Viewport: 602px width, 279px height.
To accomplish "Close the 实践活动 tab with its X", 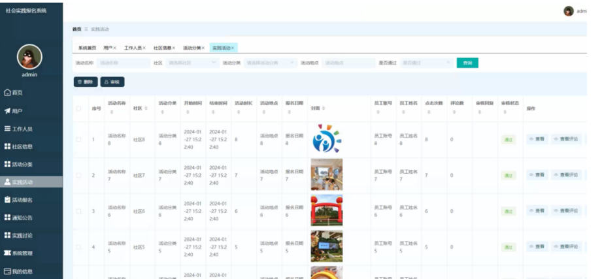I will (x=233, y=48).
